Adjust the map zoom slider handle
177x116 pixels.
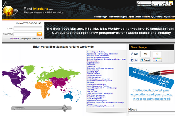[x=19, y=108]
